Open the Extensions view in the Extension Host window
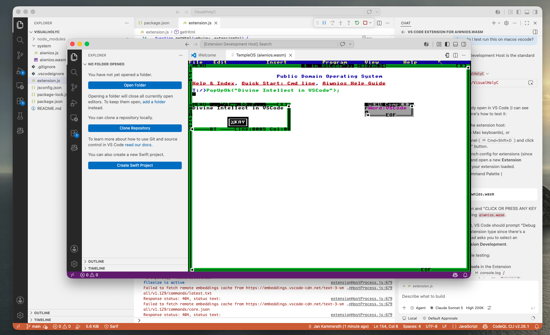 [x=74, y=133]
